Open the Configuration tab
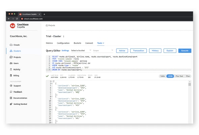199x135 pixels. pyautogui.click(x=63, y=43)
